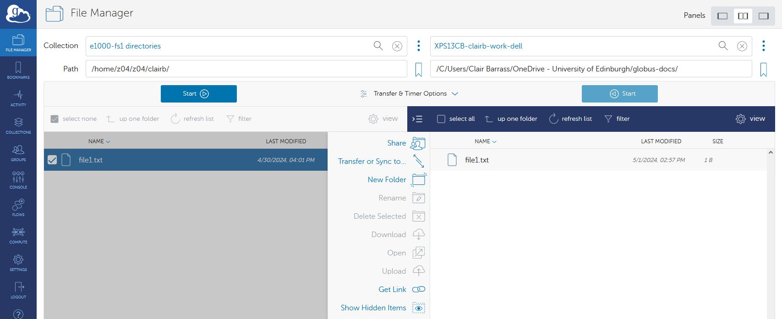Select Get Link from the menu
The height and width of the screenshot is (319, 782).
pos(402,289)
